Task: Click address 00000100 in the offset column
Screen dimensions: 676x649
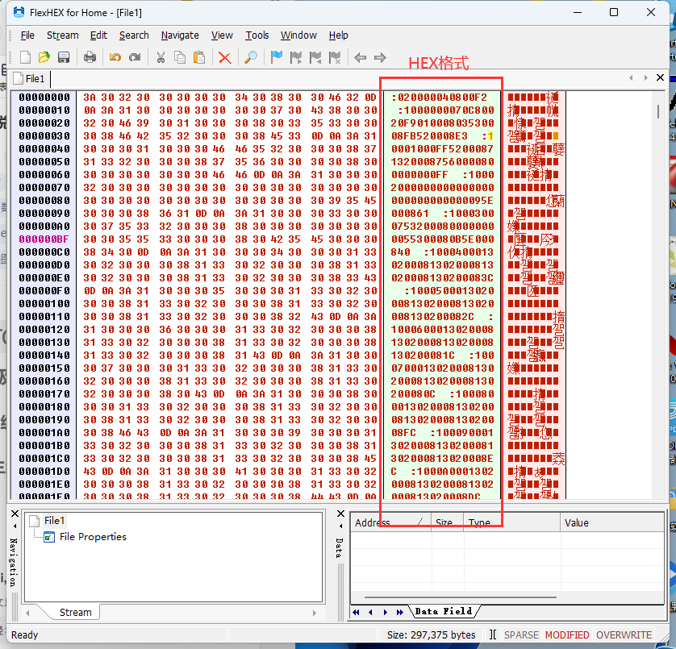Action: [x=44, y=304]
